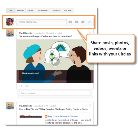Switch to the Family stream tab
Image resolution: width=138 pixels, height=128 pixels.
coord(30,10)
